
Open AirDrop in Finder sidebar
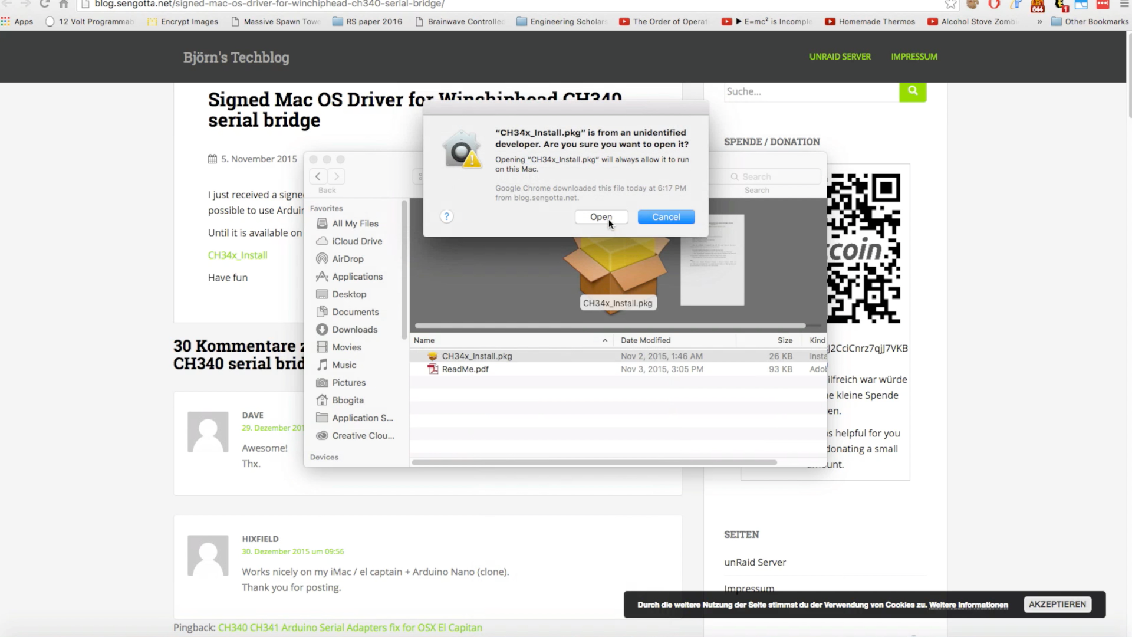click(x=347, y=259)
